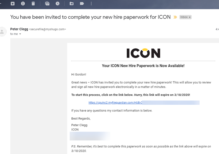Click the email subject heading
The height and width of the screenshot is (154, 219).
pyautogui.click(x=90, y=17)
